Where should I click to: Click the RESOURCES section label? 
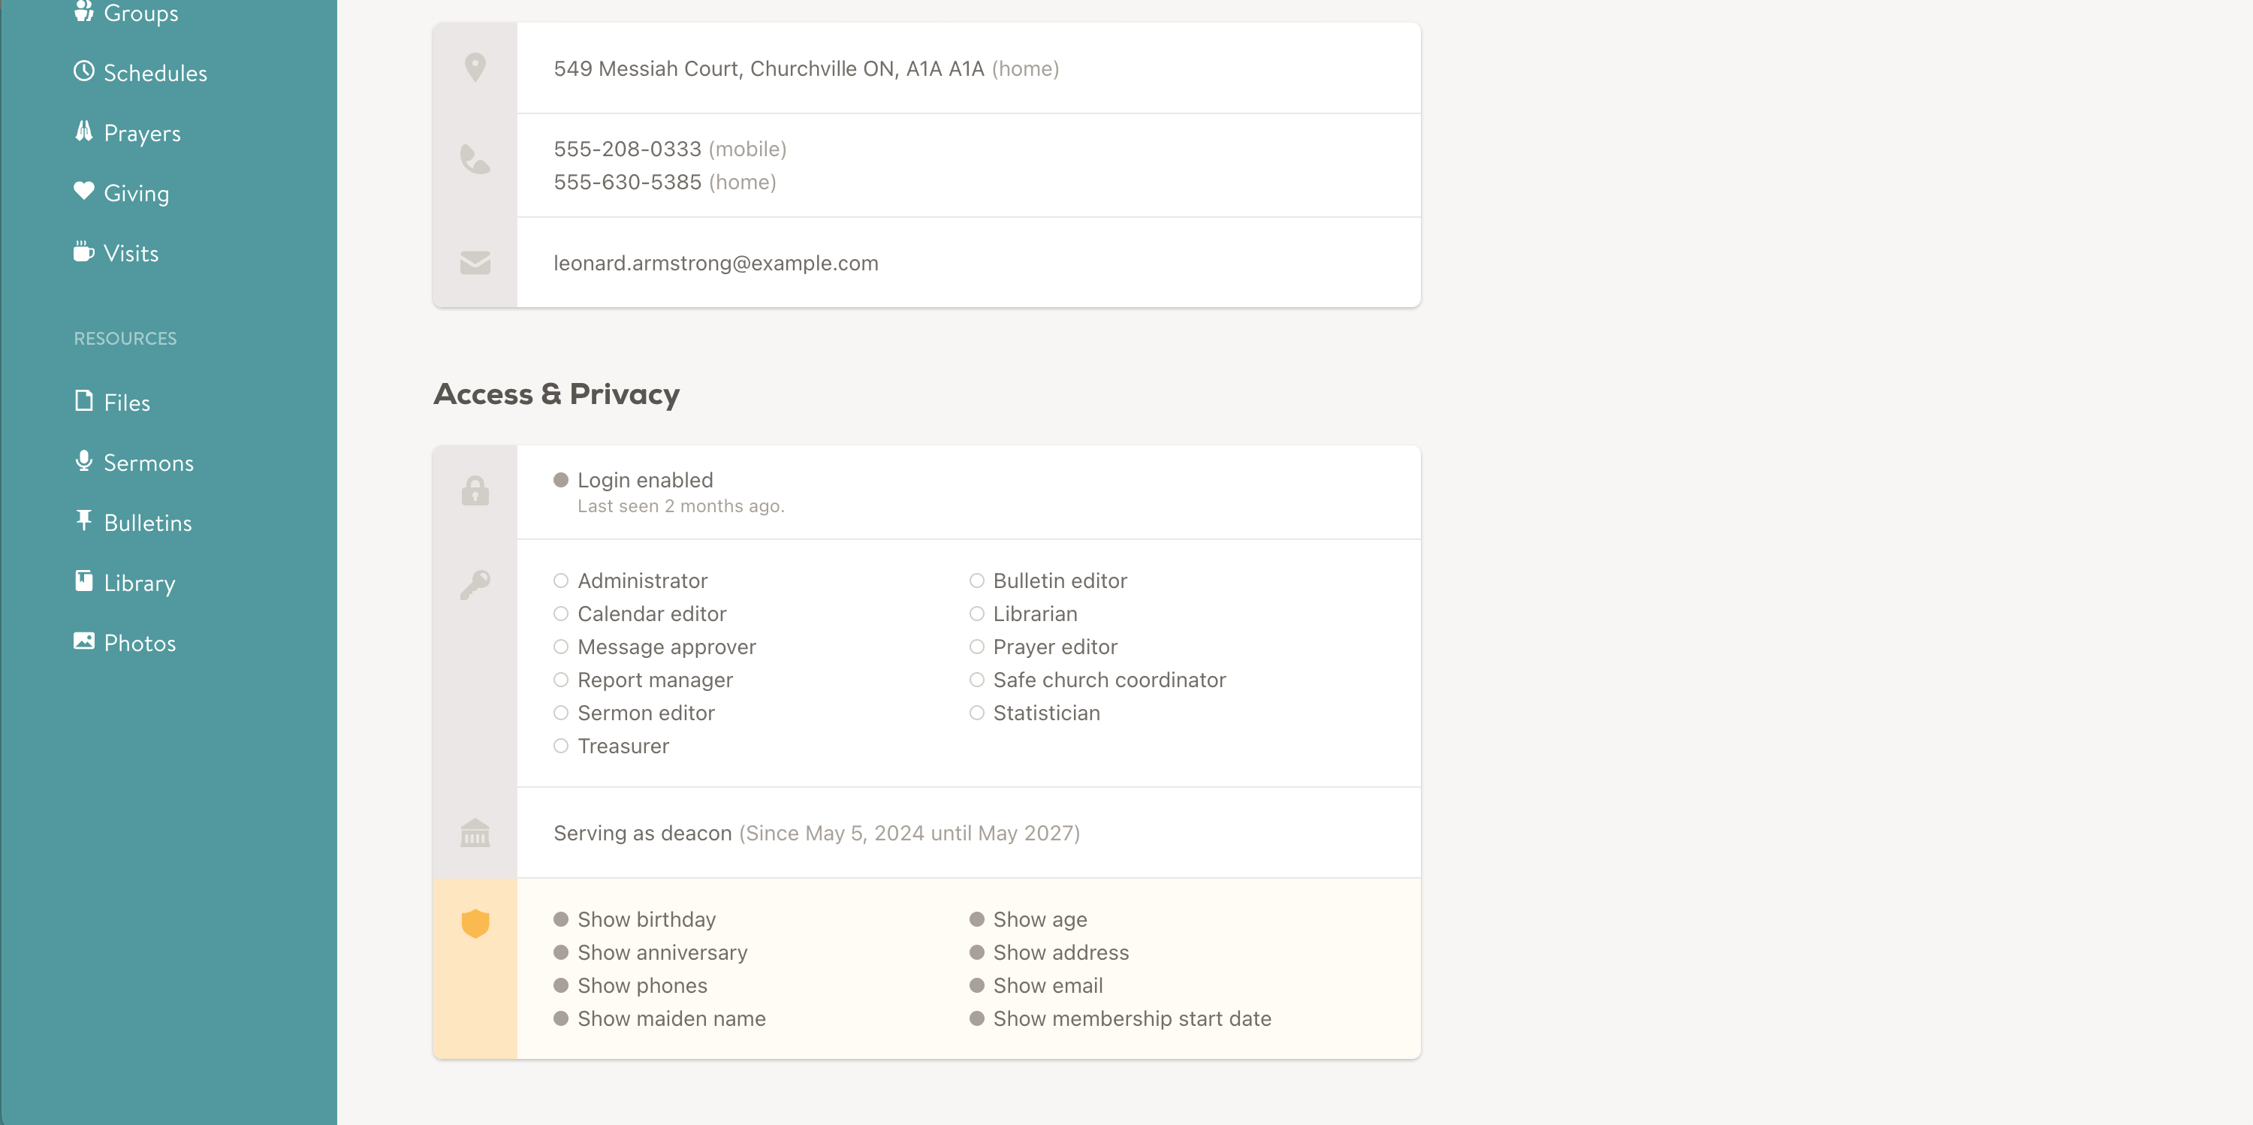125,339
